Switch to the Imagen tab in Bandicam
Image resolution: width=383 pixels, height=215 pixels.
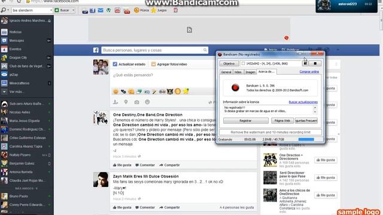click(x=250, y=72)
